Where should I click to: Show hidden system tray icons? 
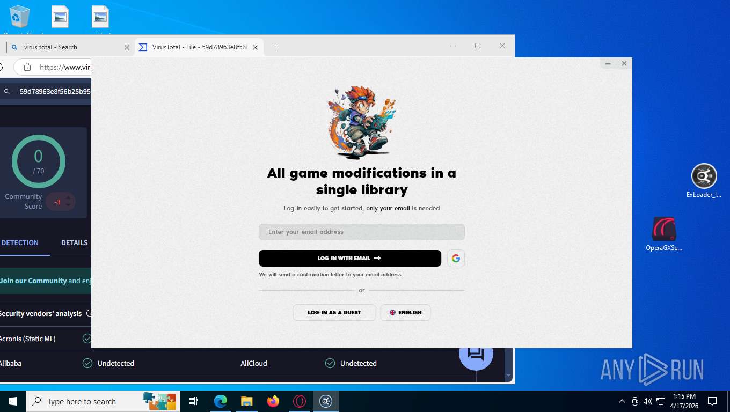point(622,401)
